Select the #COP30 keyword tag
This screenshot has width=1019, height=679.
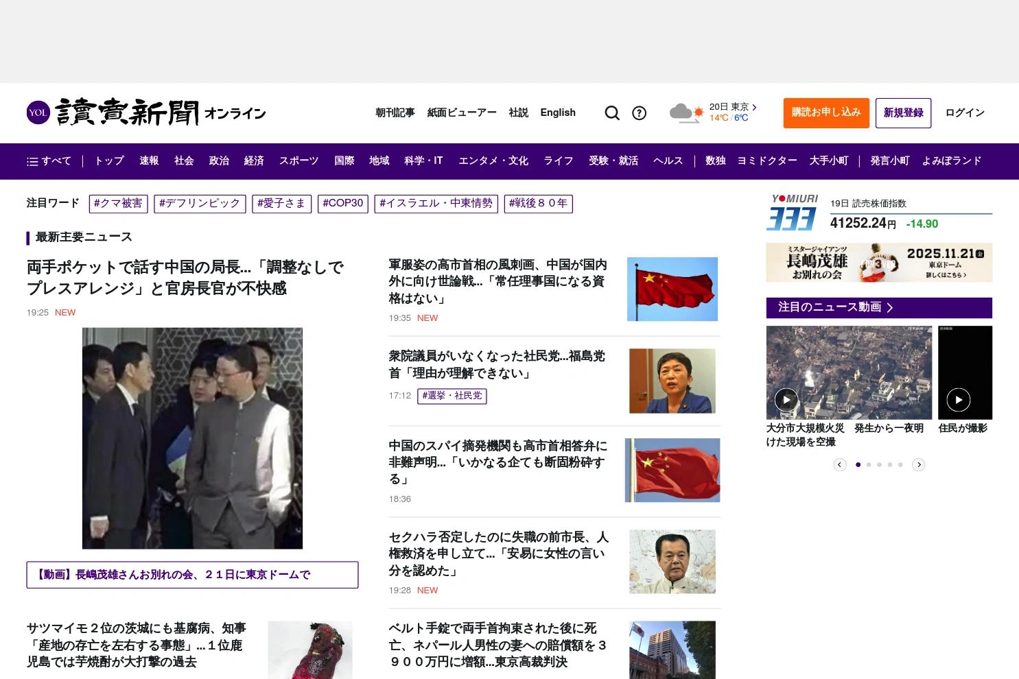tap(343, 204)
